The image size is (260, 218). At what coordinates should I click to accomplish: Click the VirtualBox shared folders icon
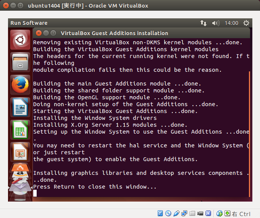click(x=192, y=213)
